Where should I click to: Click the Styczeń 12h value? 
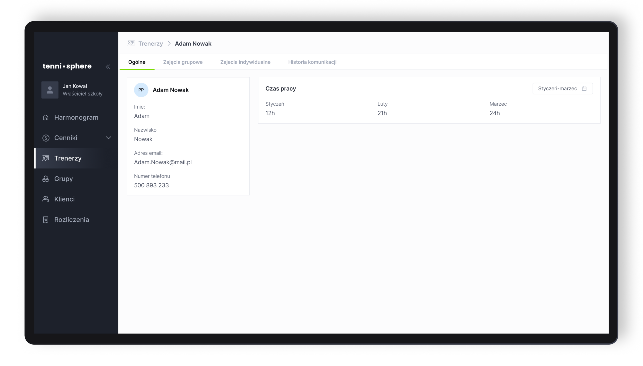point(270,113)
